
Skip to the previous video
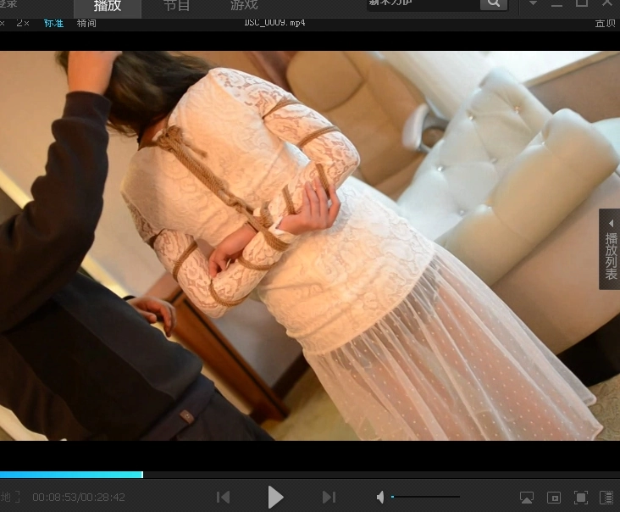(x=223, y=497)
